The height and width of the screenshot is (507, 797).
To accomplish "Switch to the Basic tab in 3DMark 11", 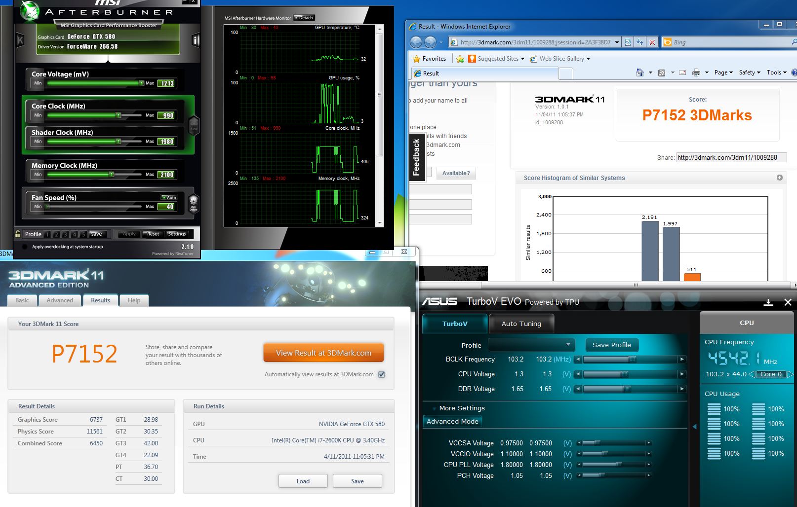I will (x=22, y=300).
